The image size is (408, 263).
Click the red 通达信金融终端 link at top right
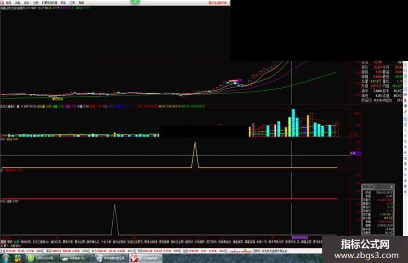[218, 3]
